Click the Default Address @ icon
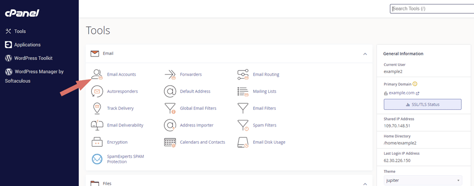The image size is (474, 186). [x=170, y=91]
